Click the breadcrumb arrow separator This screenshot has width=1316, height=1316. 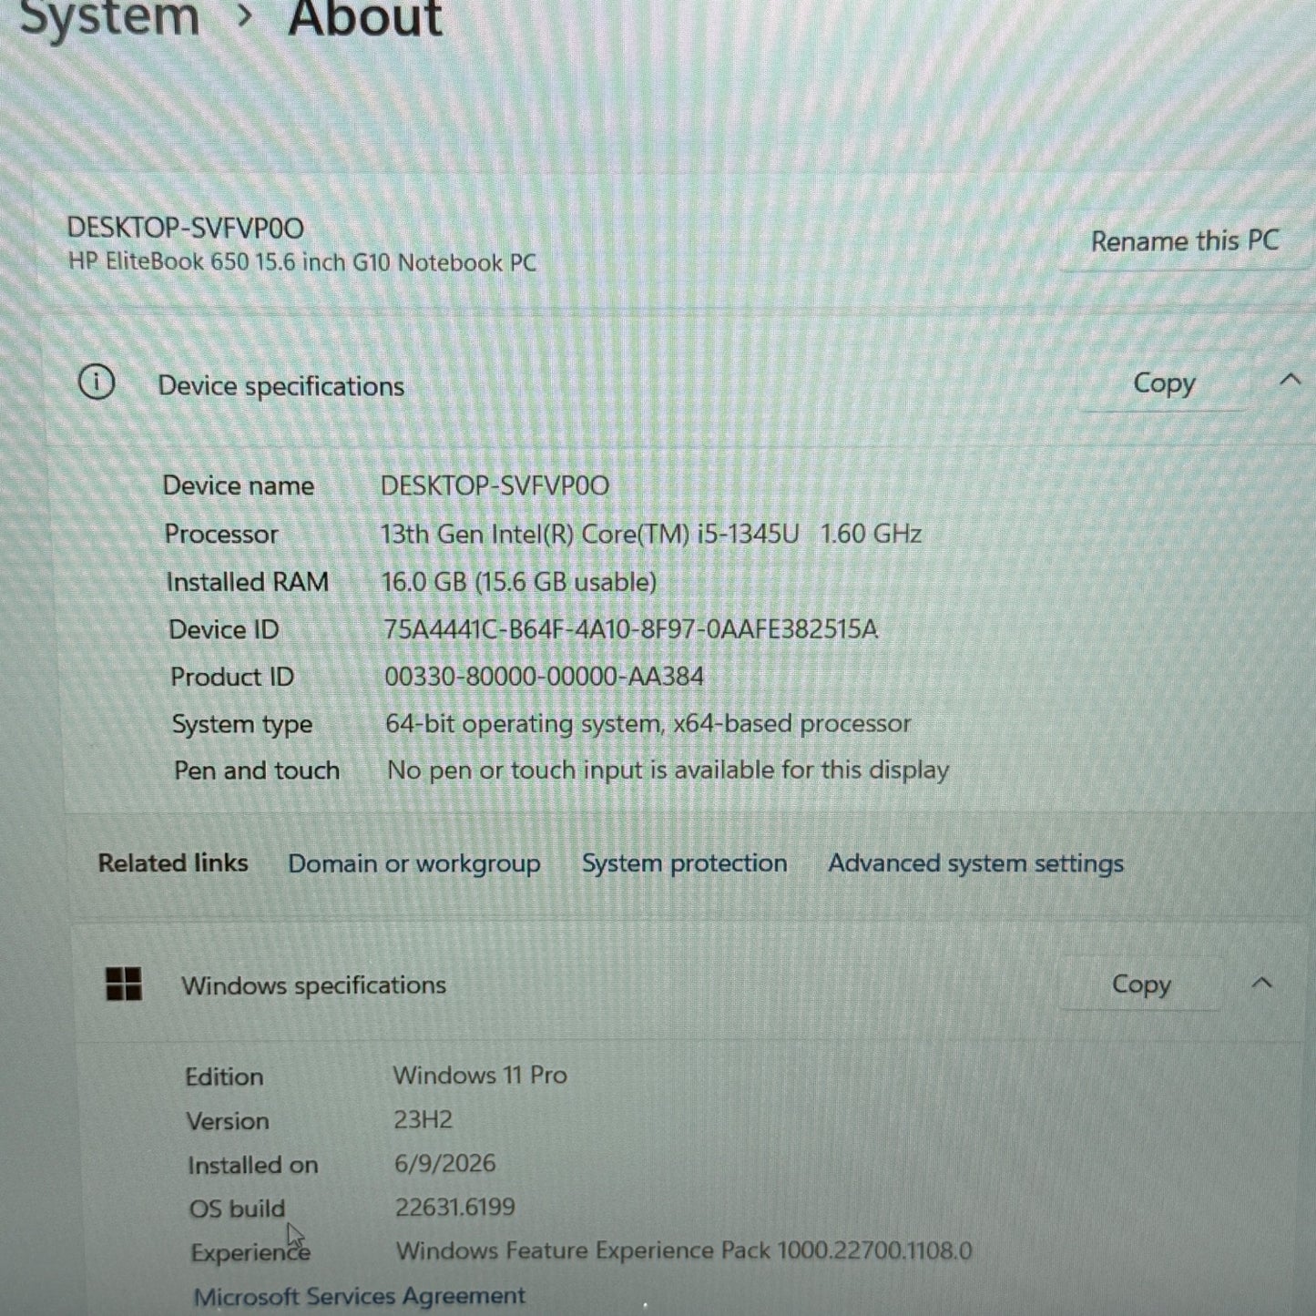point(243,16)
